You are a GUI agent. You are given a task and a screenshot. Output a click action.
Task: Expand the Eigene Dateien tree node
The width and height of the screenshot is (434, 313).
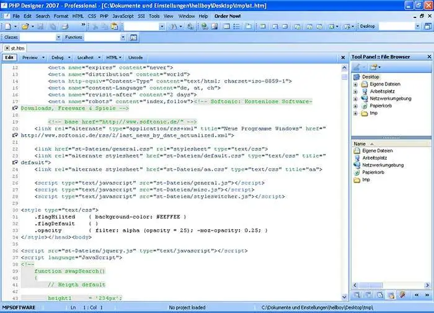[356, 84]
